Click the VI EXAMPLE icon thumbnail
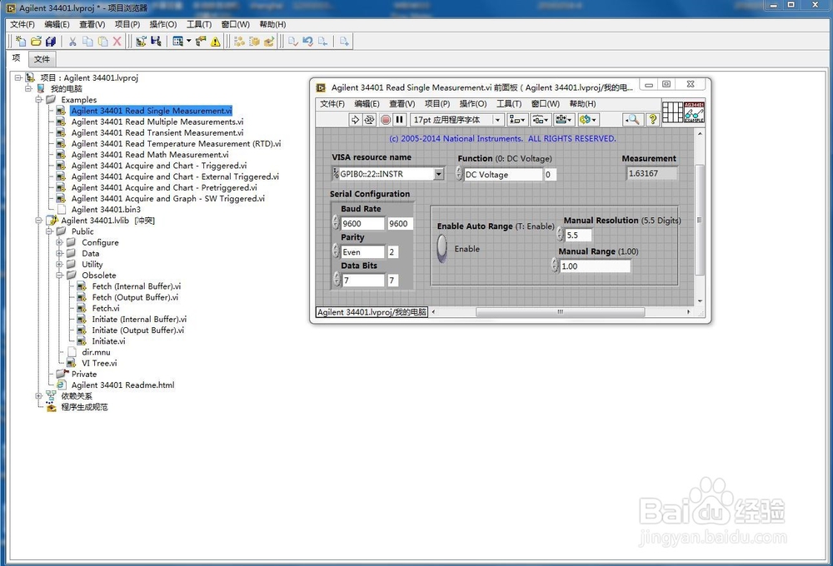Image resolution: width=833 pixels, height=566 pixels. point(694,112)
